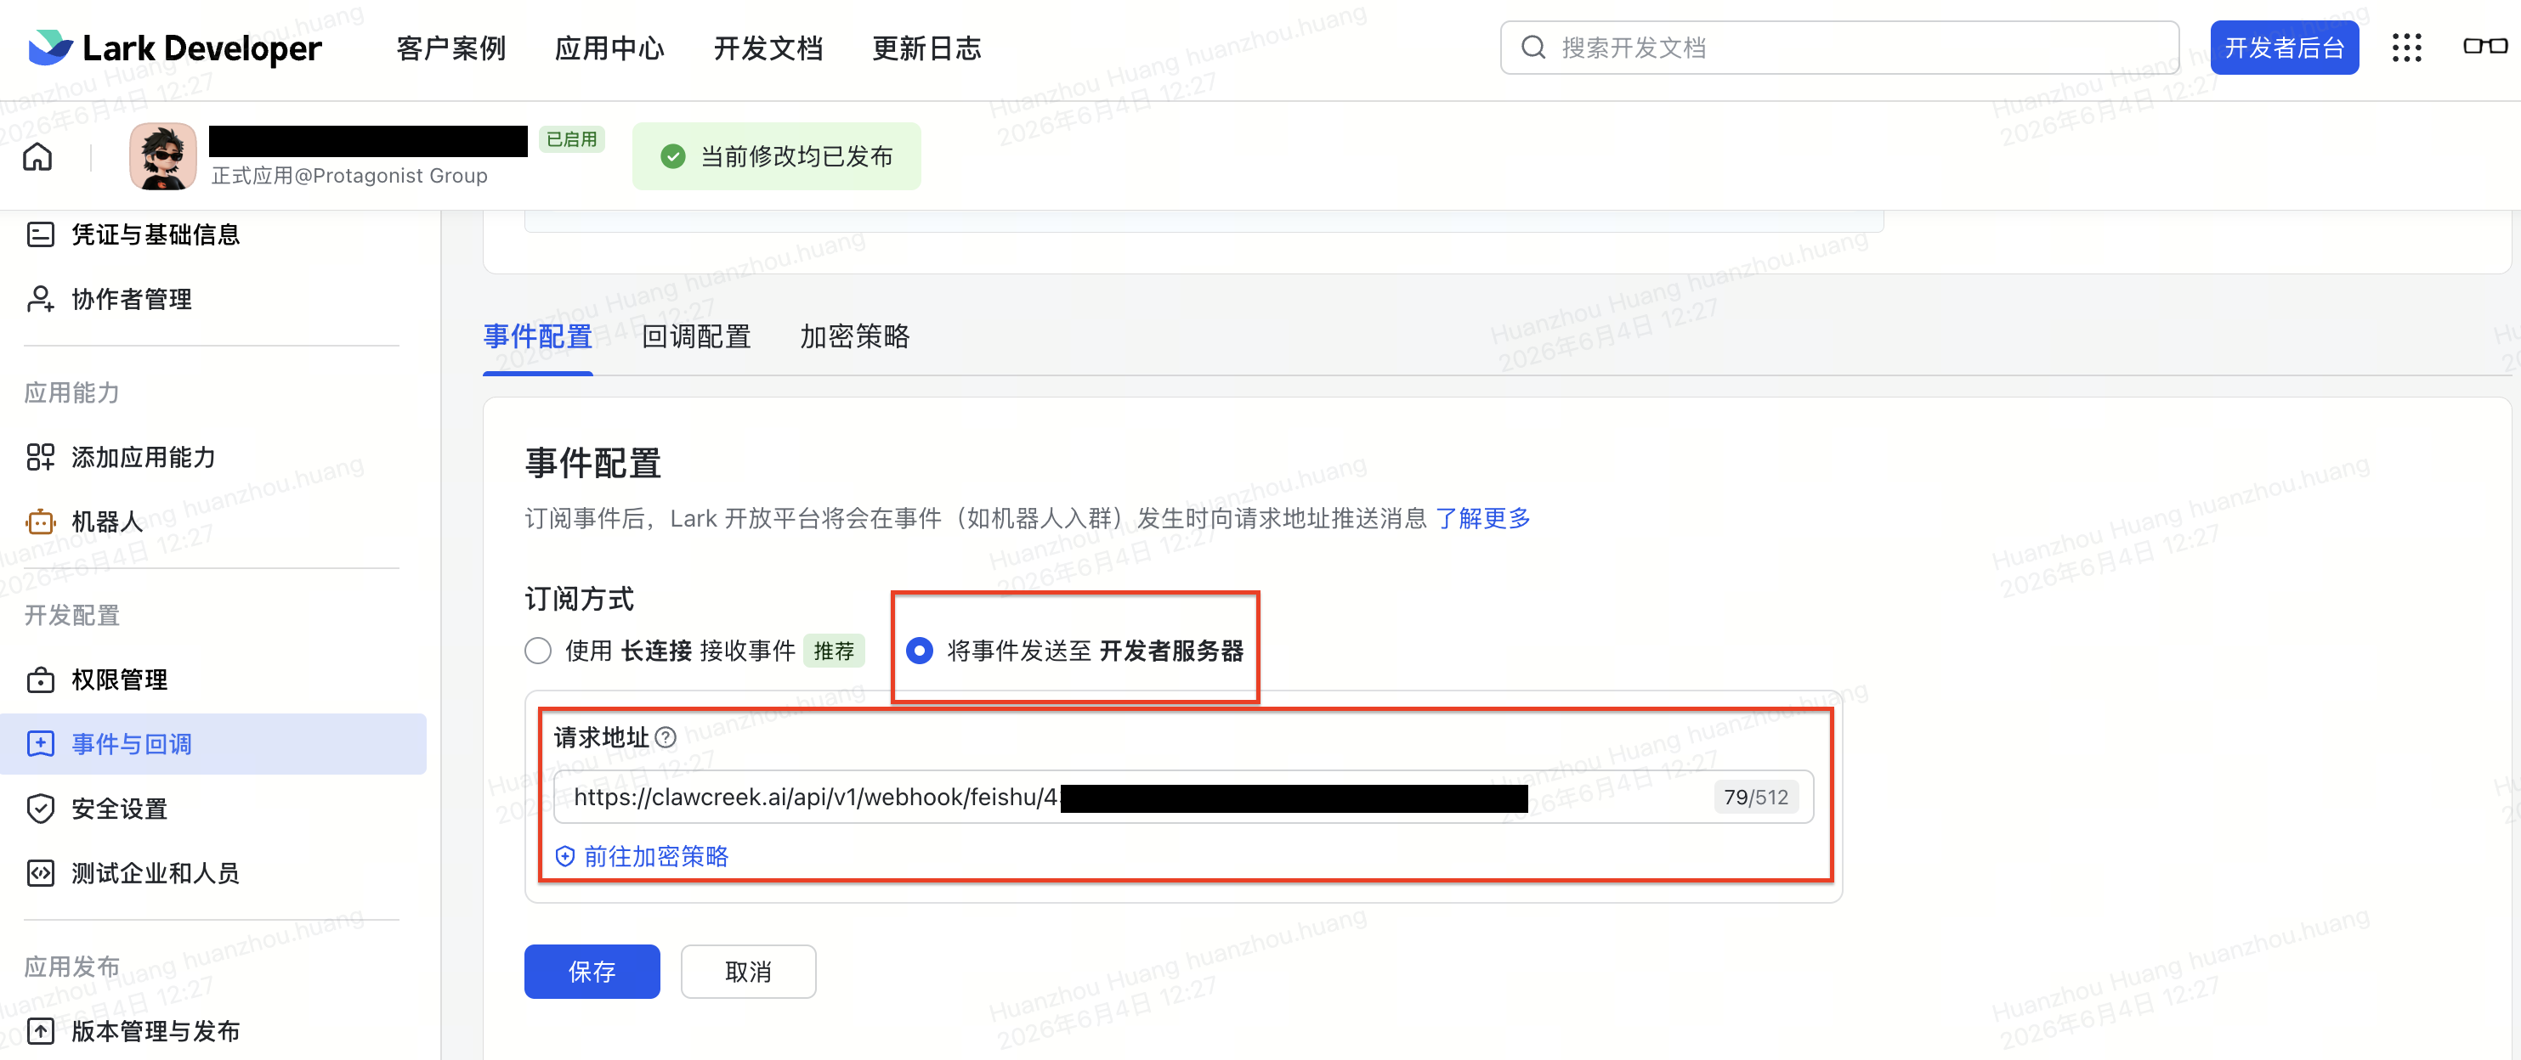This screenshot has width=2521, height=1060.
Task: Click the 应用能力 sidebar section header
Action: 71,393
